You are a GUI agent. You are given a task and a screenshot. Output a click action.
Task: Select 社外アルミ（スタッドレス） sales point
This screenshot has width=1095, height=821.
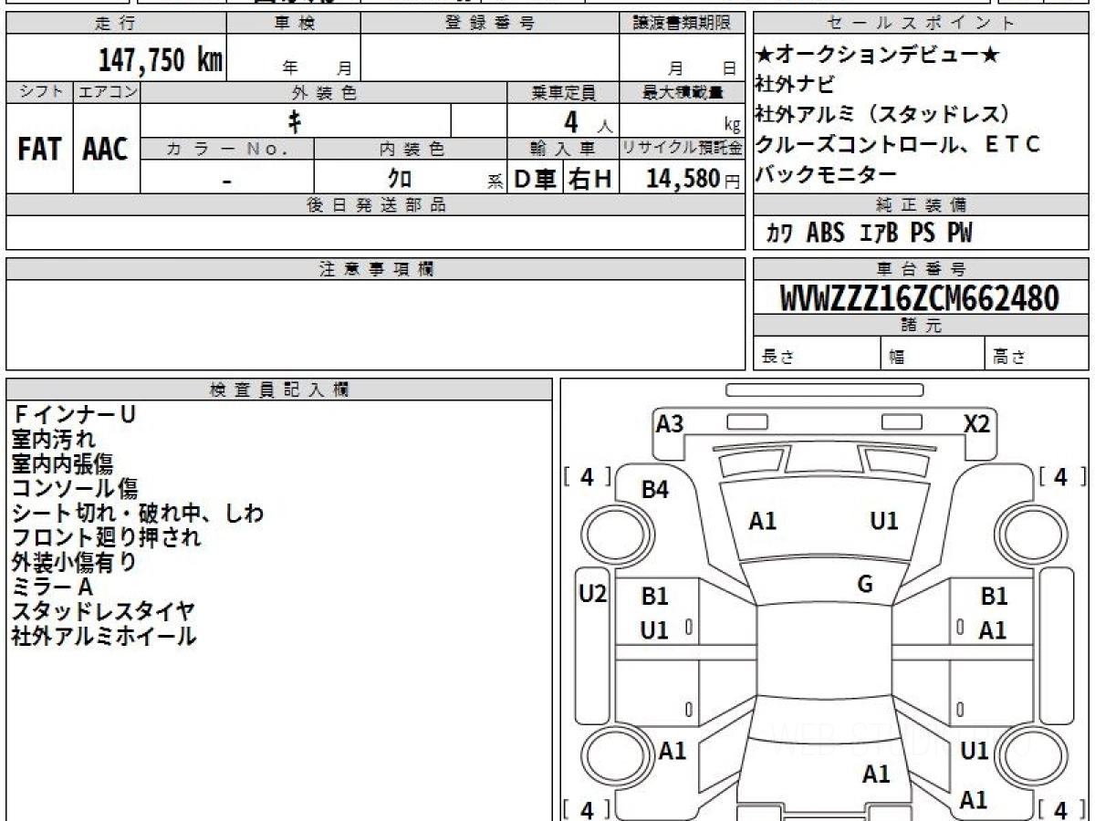(884, 115)
